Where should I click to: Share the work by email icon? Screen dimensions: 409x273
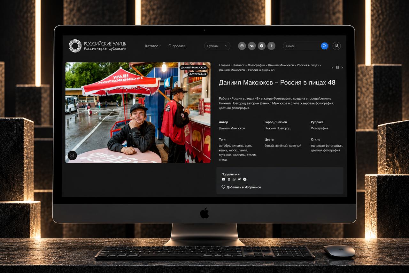(x=223, y=179)
